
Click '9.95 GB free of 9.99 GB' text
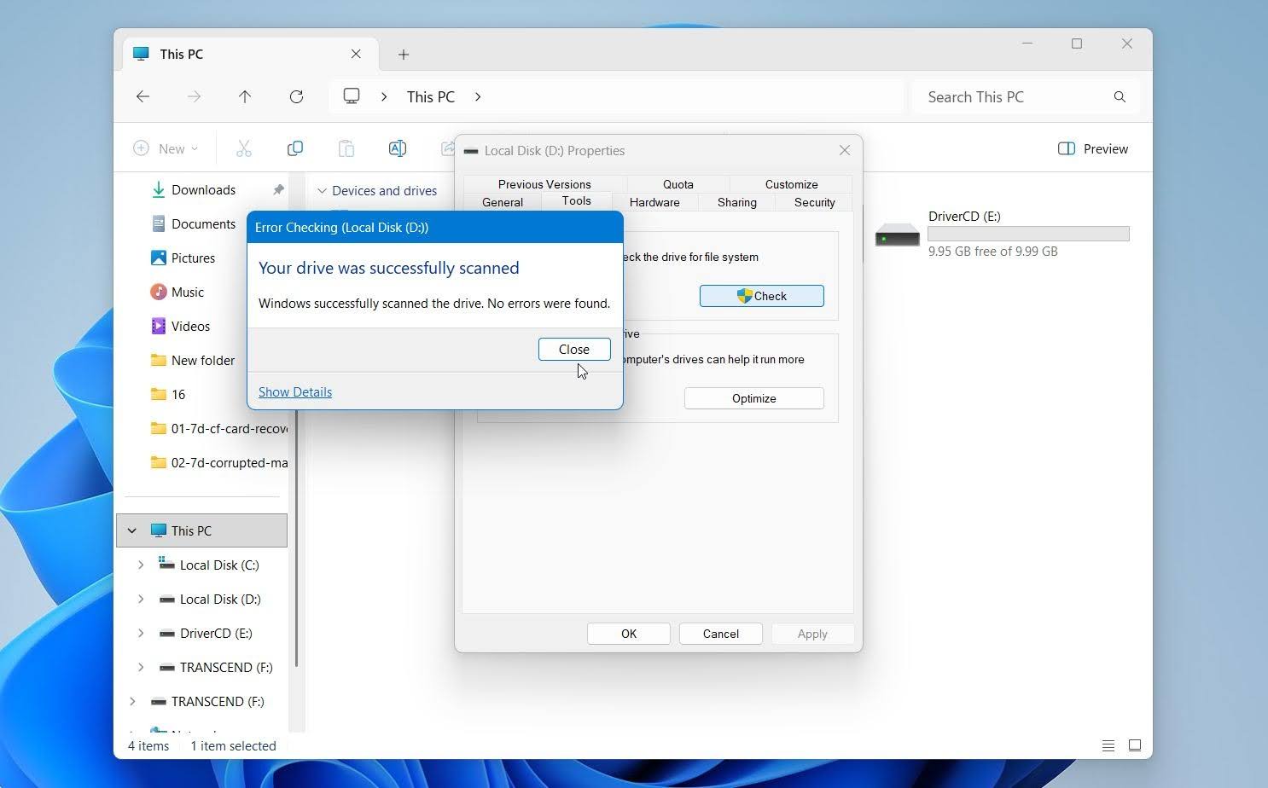tap(993, 252)
